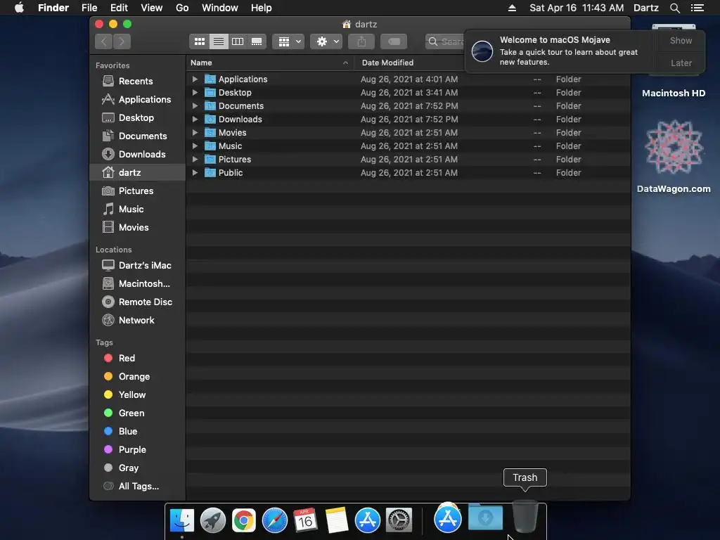The image size is (720, 540).
Task: Click Later on the Mojave notification
Action: tap(681, 63)
